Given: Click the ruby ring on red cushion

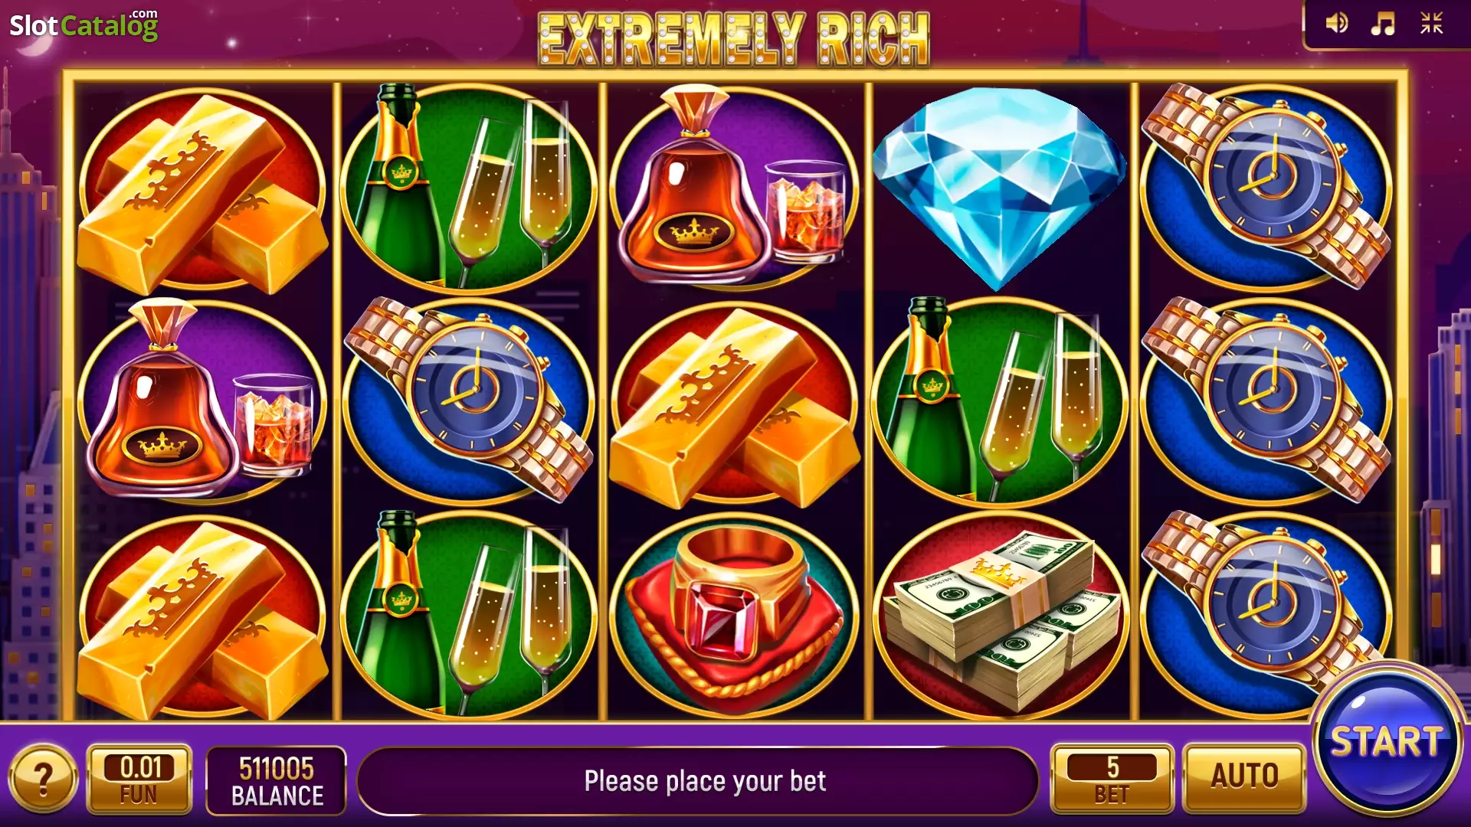Looking at the screenshot, I should [x=735, y=615].
